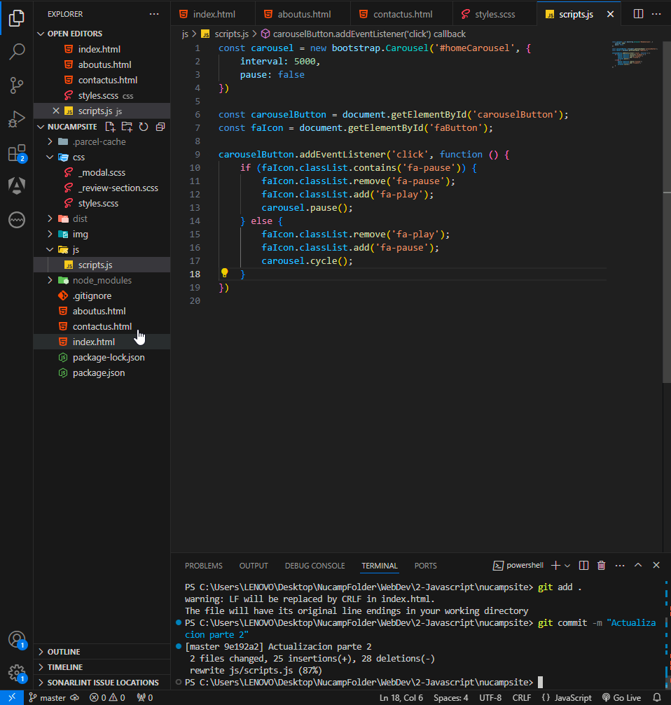Collapse the js folder
This screenshot has height=705, width=671.
pos(50,249)
